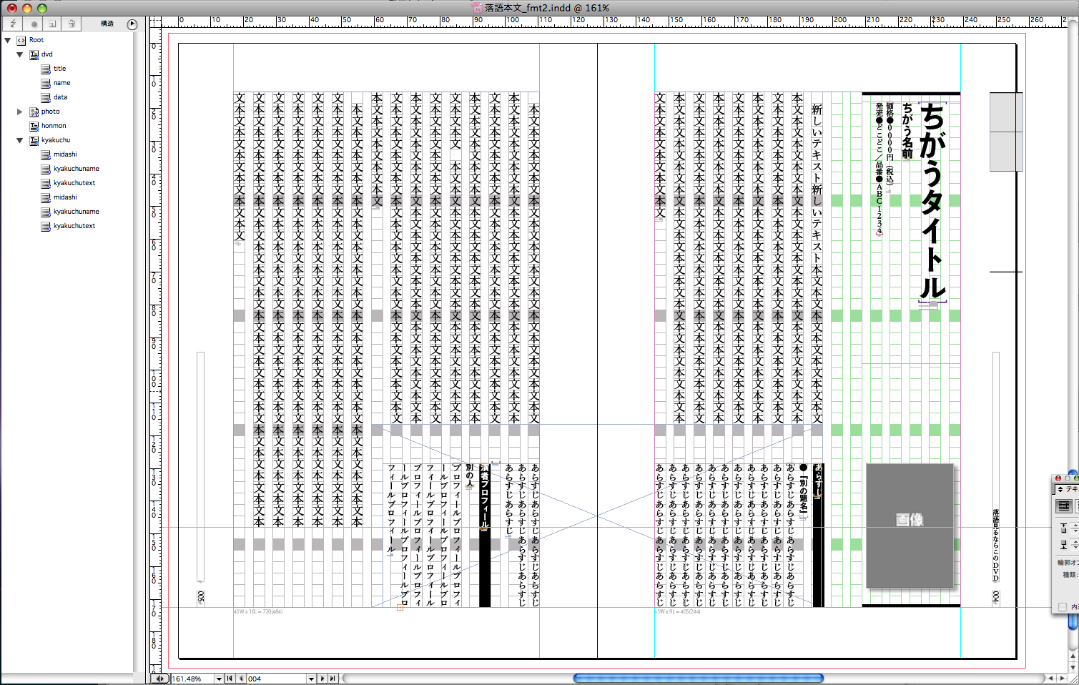Click the blue horizontal scrollbar thumb
1079x685 pixels.
point(699,678)
